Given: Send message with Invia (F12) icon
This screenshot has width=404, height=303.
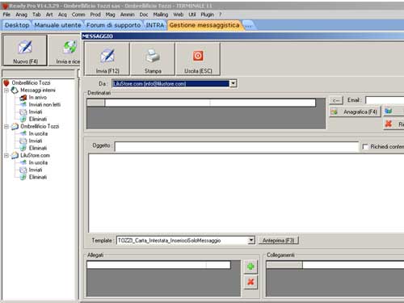Looking at the screenshot, I should [x=107, y=56].
